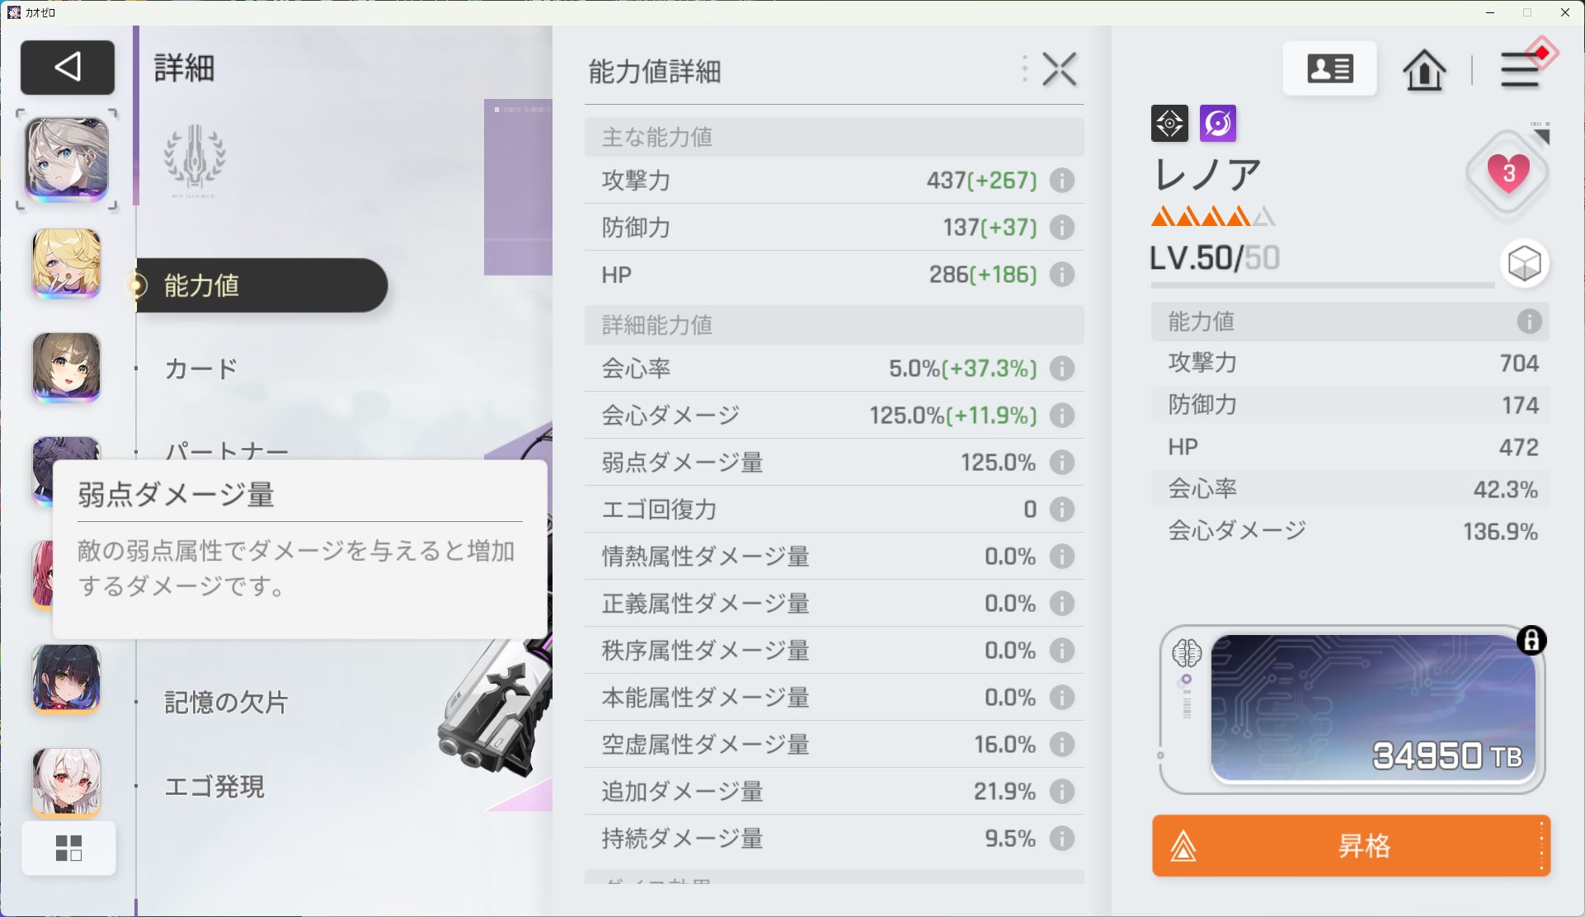Open the profile card icon
Screen dimensions: 1585x917
(1329, 68)
